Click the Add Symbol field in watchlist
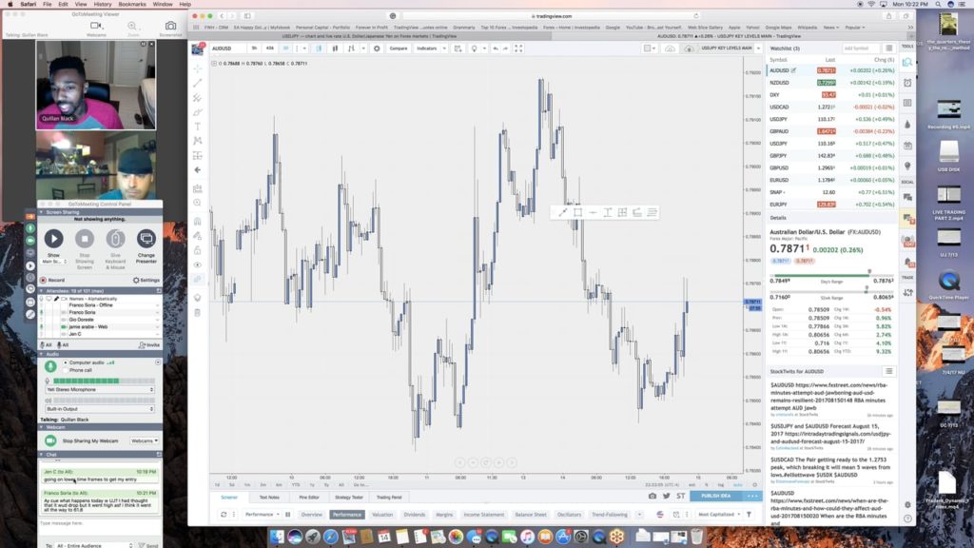 point(860,49)
